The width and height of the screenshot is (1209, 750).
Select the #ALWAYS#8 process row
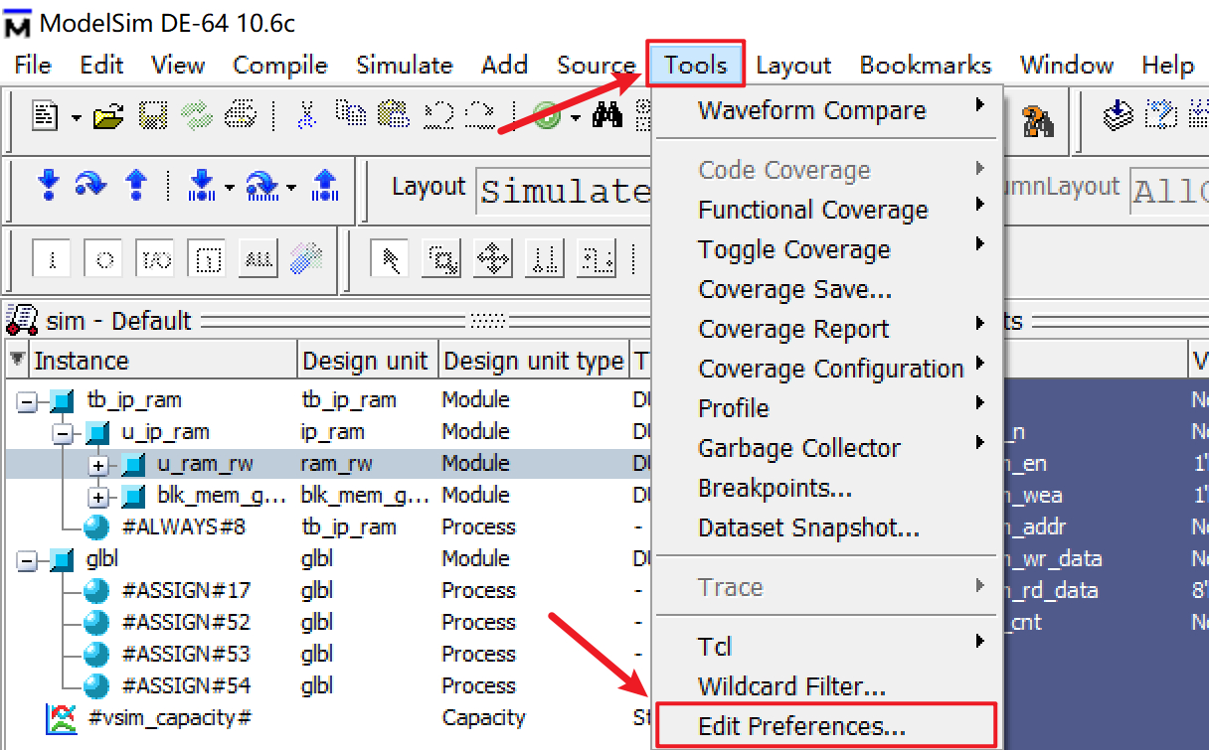[x=326, y=526]
